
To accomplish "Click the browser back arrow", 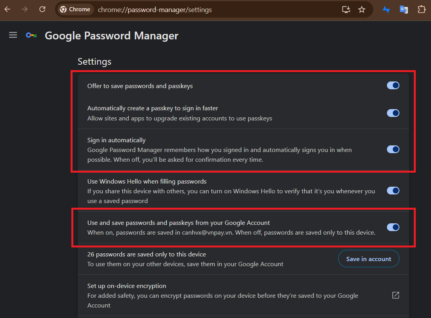I will 7,9.
